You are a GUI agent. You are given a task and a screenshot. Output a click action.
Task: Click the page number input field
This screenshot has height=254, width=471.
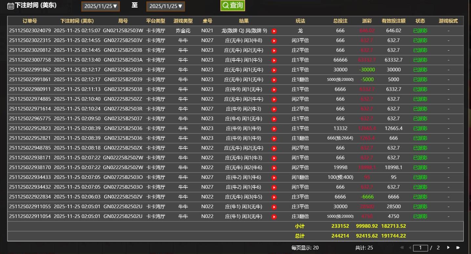point(420,248)
